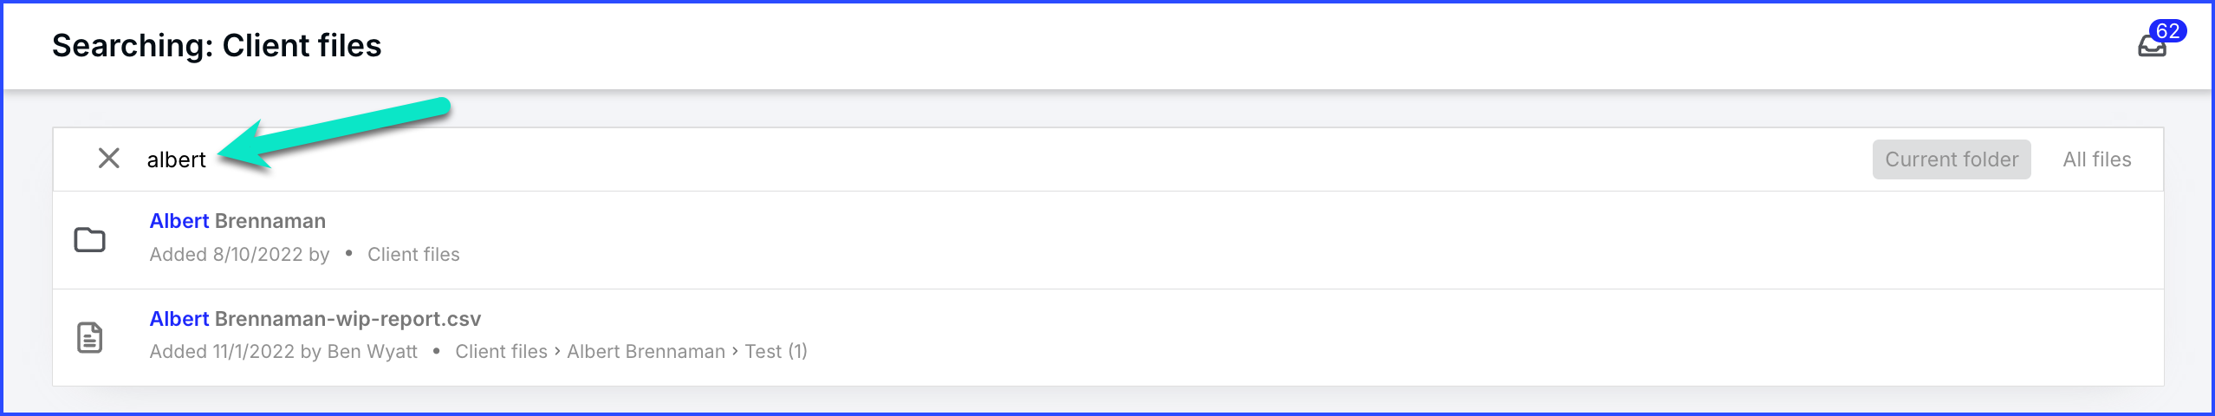
Task: Go to "Albert Brennaman" in the csv breadcrumb
Action: (x=646, y=352)
